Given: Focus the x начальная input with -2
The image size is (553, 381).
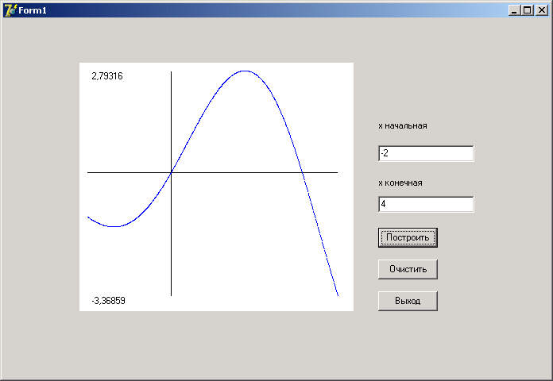Looking at the screenshot, I should [426, 153].
